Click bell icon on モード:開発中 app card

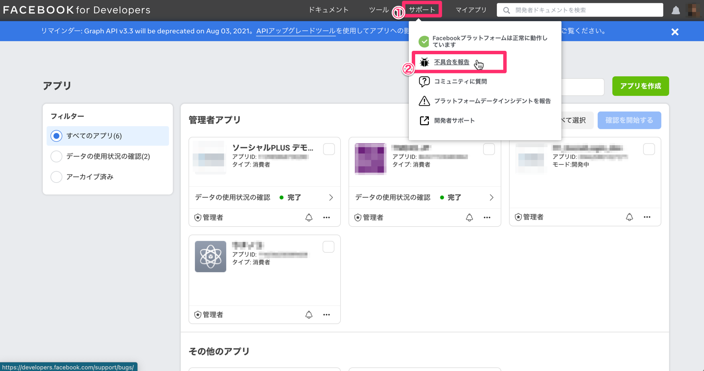630,217
